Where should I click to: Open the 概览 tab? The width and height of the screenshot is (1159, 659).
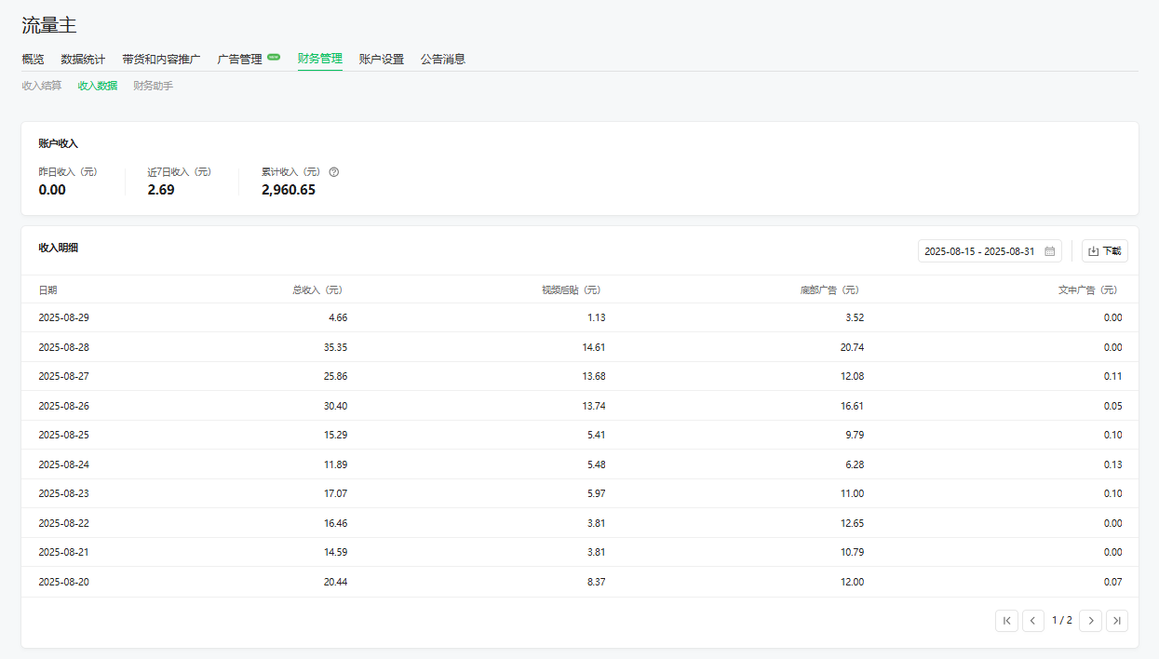[33, 60]
